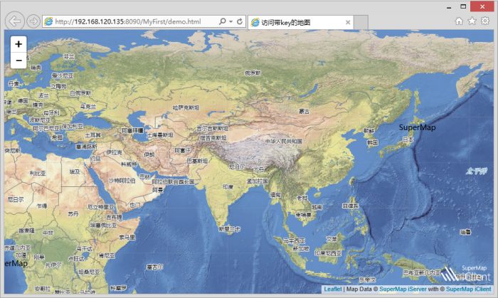Open the browser Home page icon
Viewport: 498px width, 298px height.
click(x=460, y=21)
